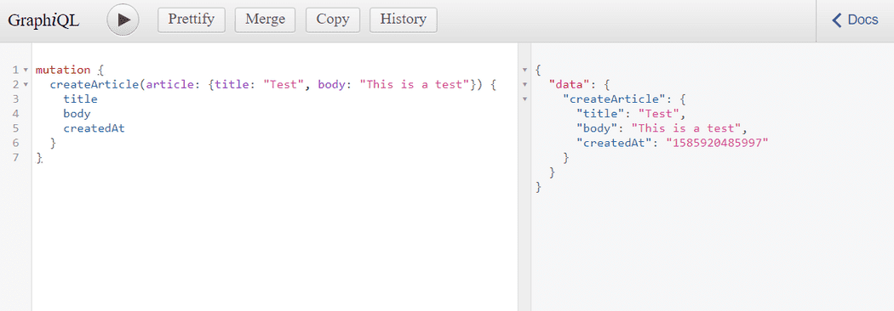Click the "title" key in the result pane
This screenshot has height=311, width=894.
point(600,114)
